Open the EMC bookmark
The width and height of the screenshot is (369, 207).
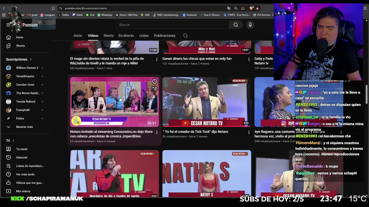145,15
